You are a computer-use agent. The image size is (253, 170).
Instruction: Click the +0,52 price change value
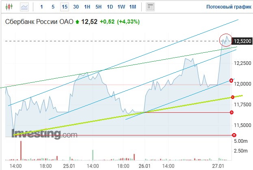[x=107, y=22]
